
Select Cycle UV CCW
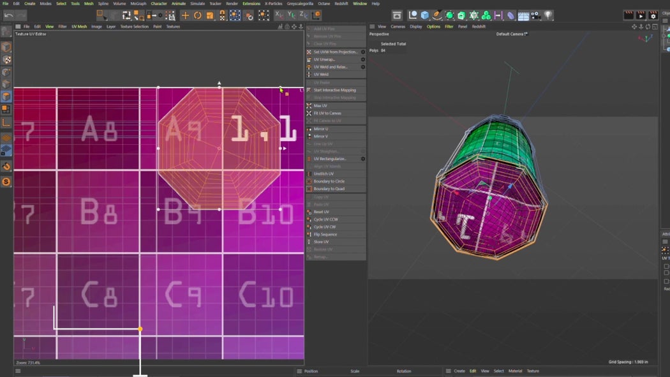(x=328, y=219)
